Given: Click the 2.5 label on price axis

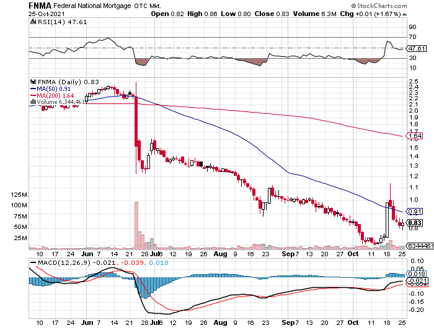Looking at the screenshot, I should point(414,82).
